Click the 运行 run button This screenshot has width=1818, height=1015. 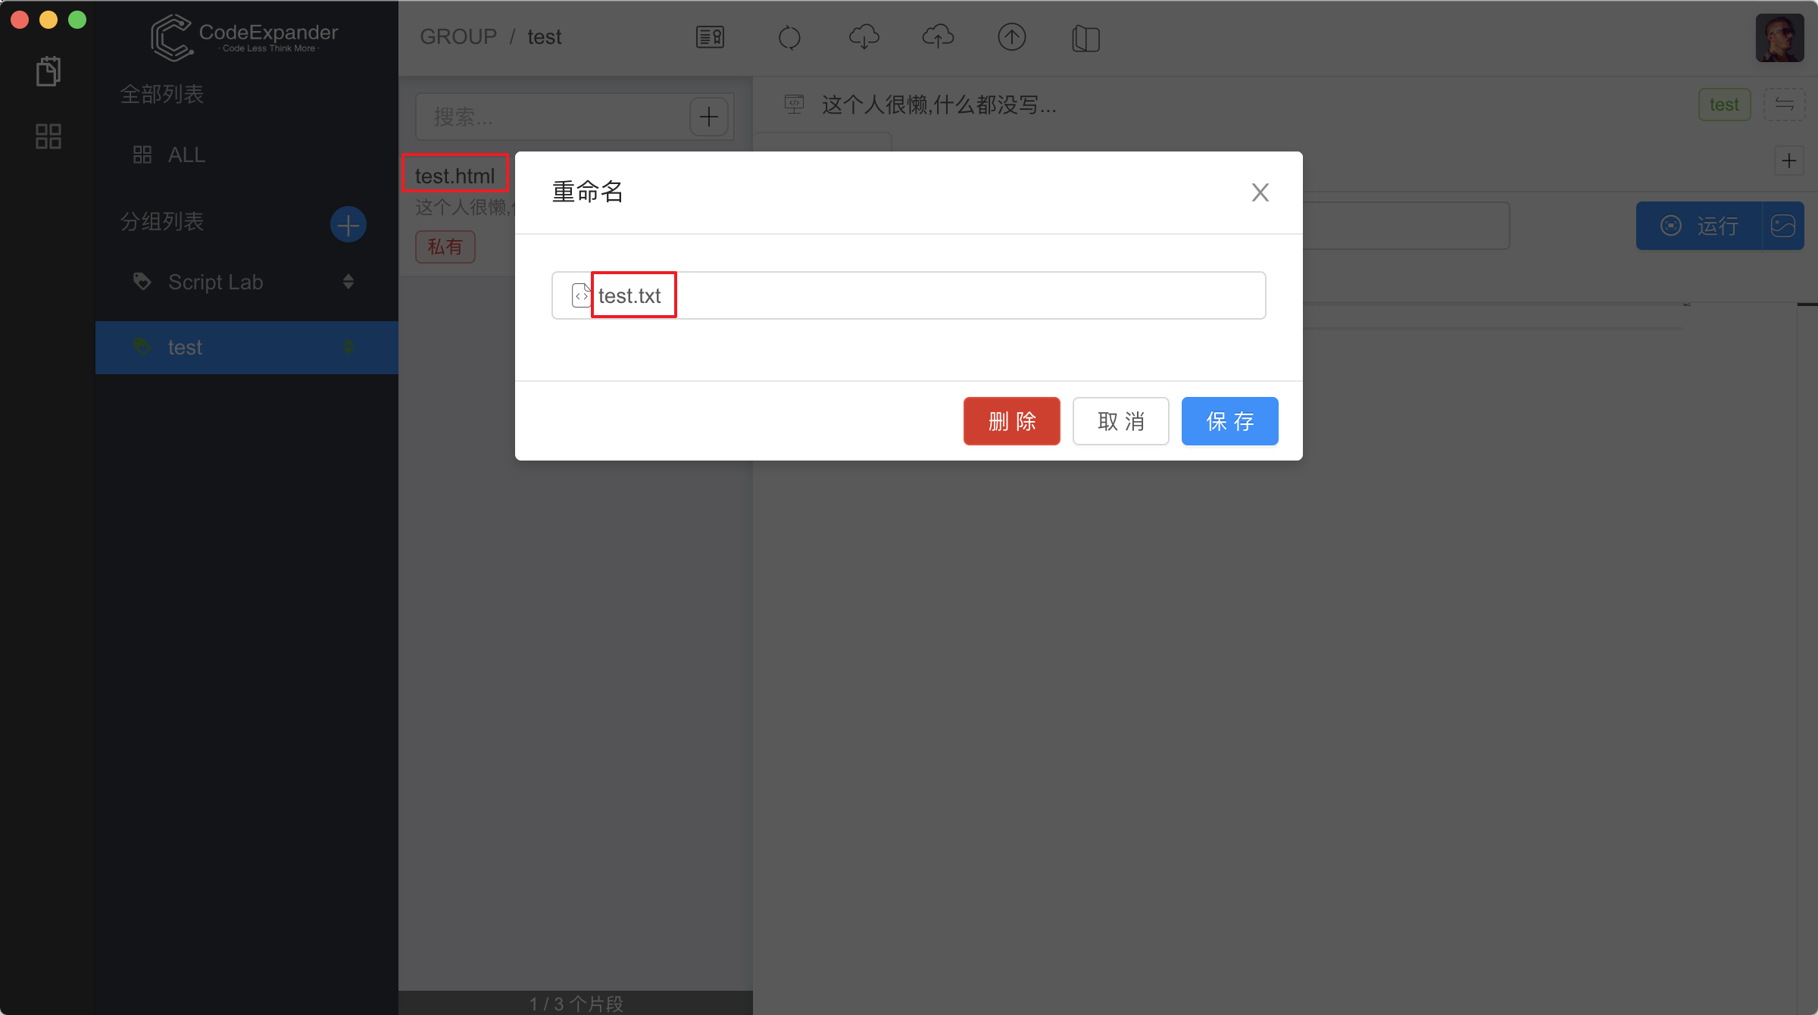click(1699, 226)
